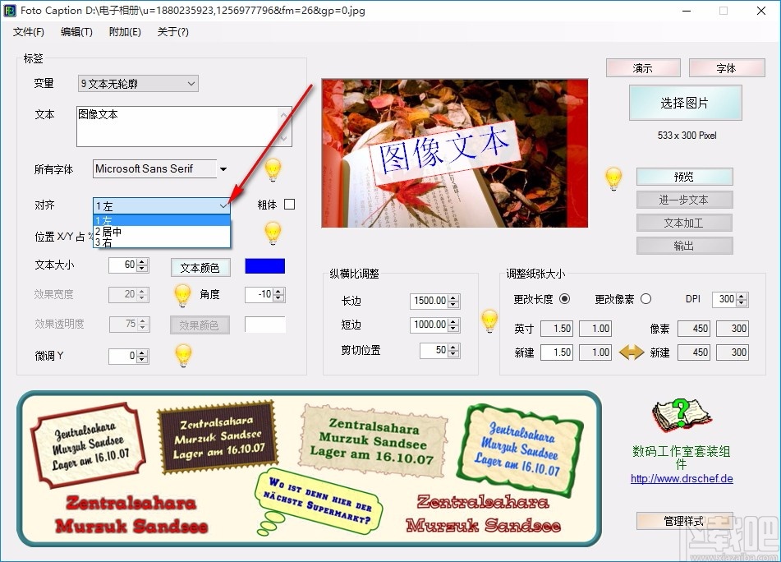
Task: Click the 演示 demo button
Action: point(643,68)
